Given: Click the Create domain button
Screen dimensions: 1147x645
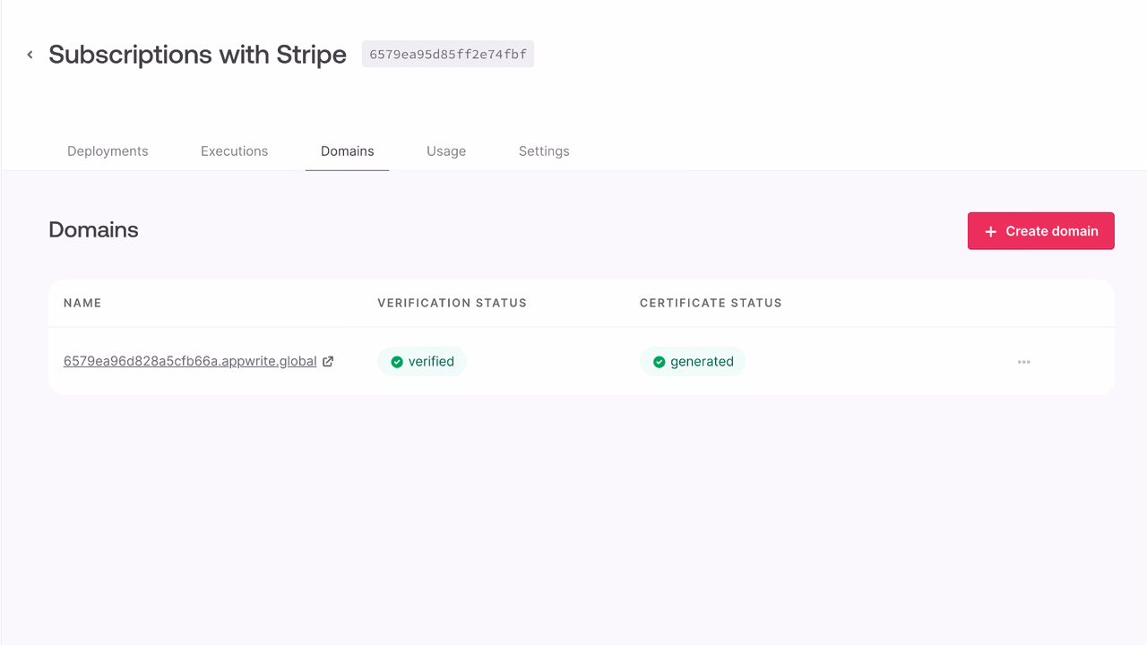Looking at the screenshot, I should click(x=1041, y=231).
